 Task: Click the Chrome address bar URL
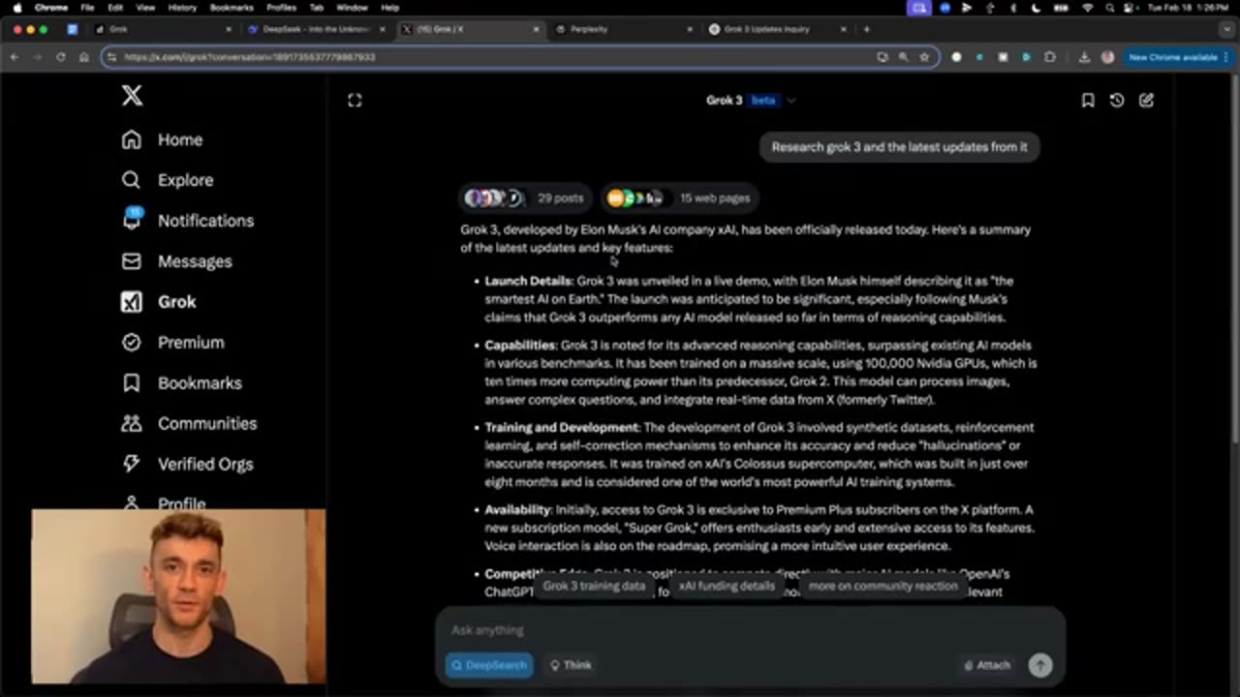(x=250, y=57)
